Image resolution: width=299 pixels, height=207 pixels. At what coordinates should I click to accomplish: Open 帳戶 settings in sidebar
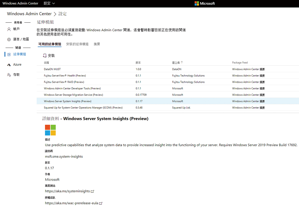pyautogui.click(x=16, y=29)
